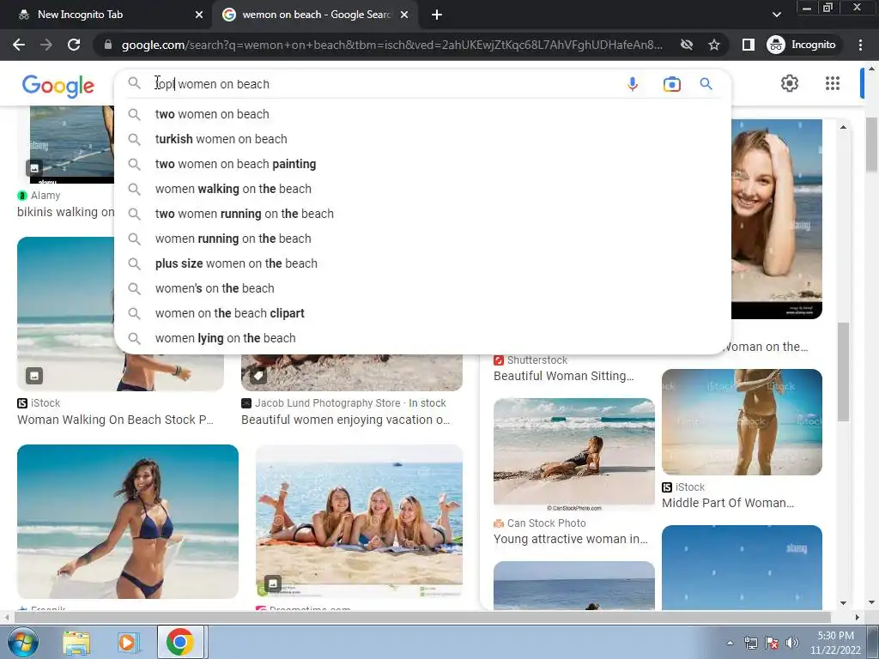
Task: Click the Google logo
Action: 58,86
